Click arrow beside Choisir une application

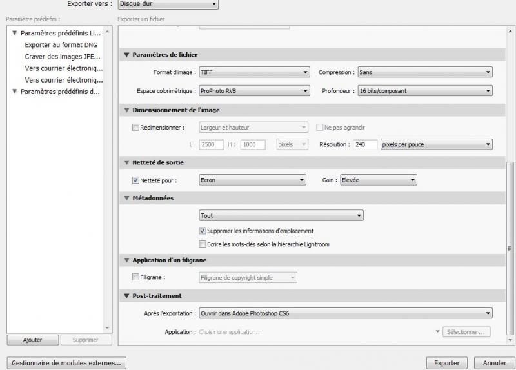[x=437, y=331]
